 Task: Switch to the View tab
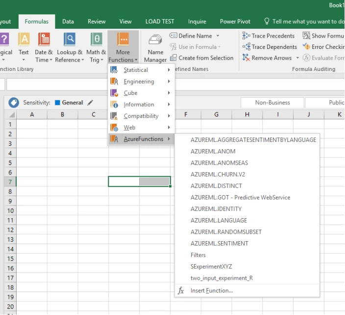[x=125, y=22]
